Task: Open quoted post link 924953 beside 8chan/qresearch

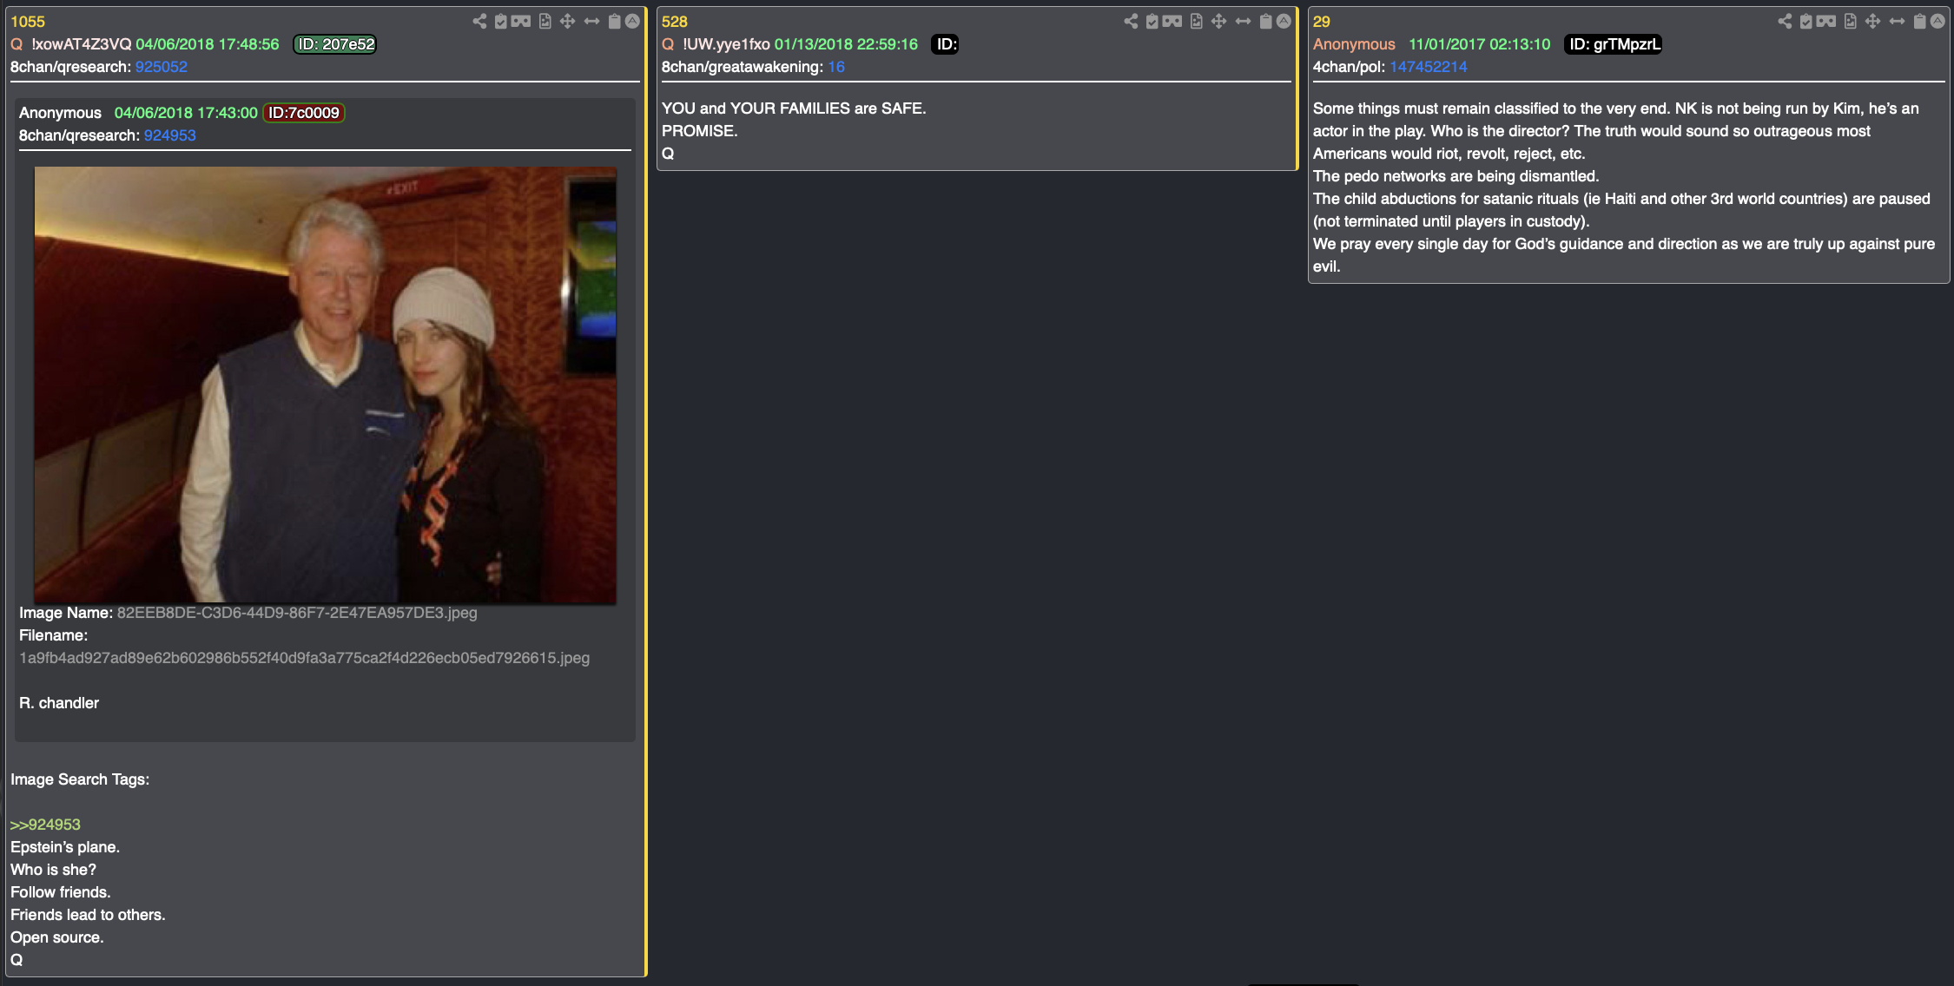Action: [x=169, y=135]
